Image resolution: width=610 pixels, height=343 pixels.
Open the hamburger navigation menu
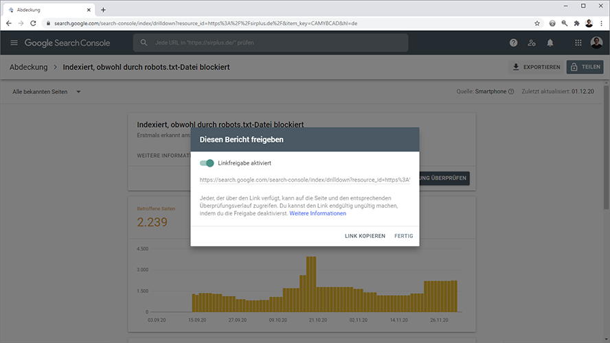(x=14, y=43)
